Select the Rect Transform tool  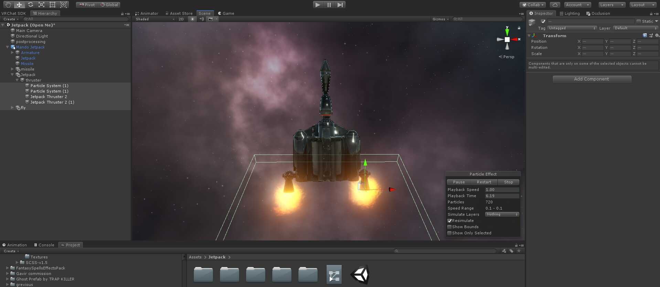click(x=52, y=5)
